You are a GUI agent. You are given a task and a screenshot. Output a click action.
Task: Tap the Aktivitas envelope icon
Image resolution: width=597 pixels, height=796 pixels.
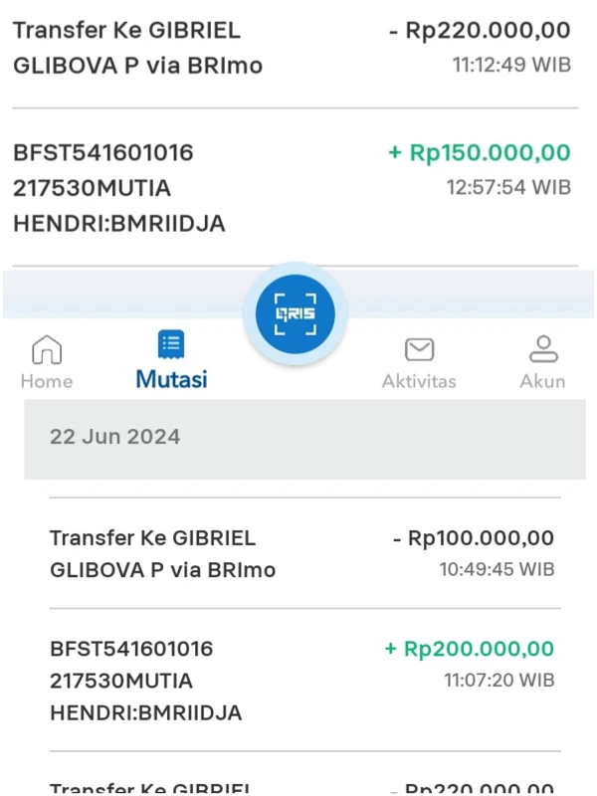pos(419,349)
